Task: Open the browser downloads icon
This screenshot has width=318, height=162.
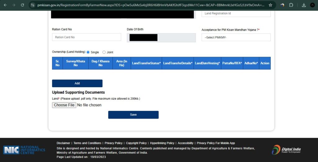Action: [303, 5]
